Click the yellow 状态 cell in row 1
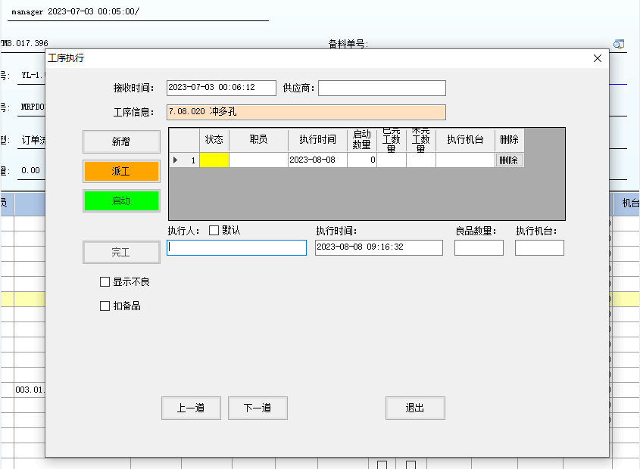The width and height of the screenshot is (640, 469). pyautogui.click(x=214, y=160)
